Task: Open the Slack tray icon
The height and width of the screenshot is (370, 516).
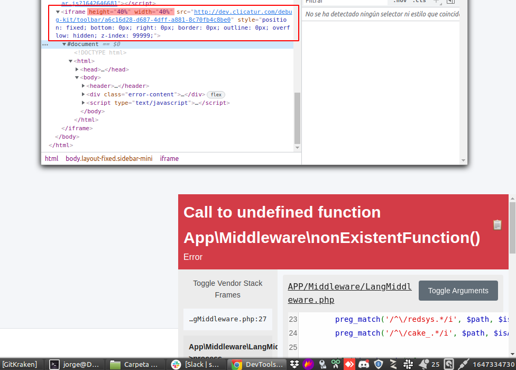Action: coord(408,364)
